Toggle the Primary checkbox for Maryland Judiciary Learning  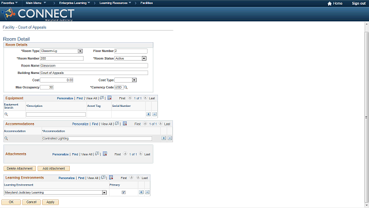coord(123,192)
